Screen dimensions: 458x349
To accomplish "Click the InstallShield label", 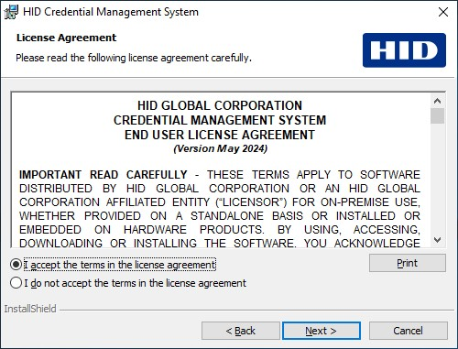I will click(30, 309).
